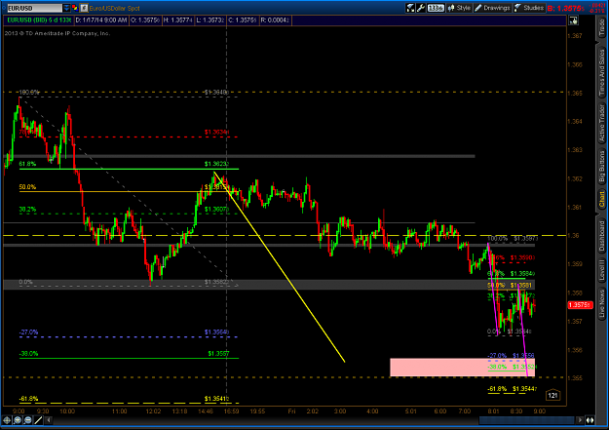Screen dimensions: 609x430
Task: Click the EUR/USD symbol input field
Action: 34,8
